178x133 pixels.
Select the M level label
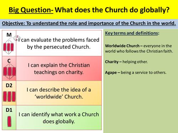pos(9,35)
